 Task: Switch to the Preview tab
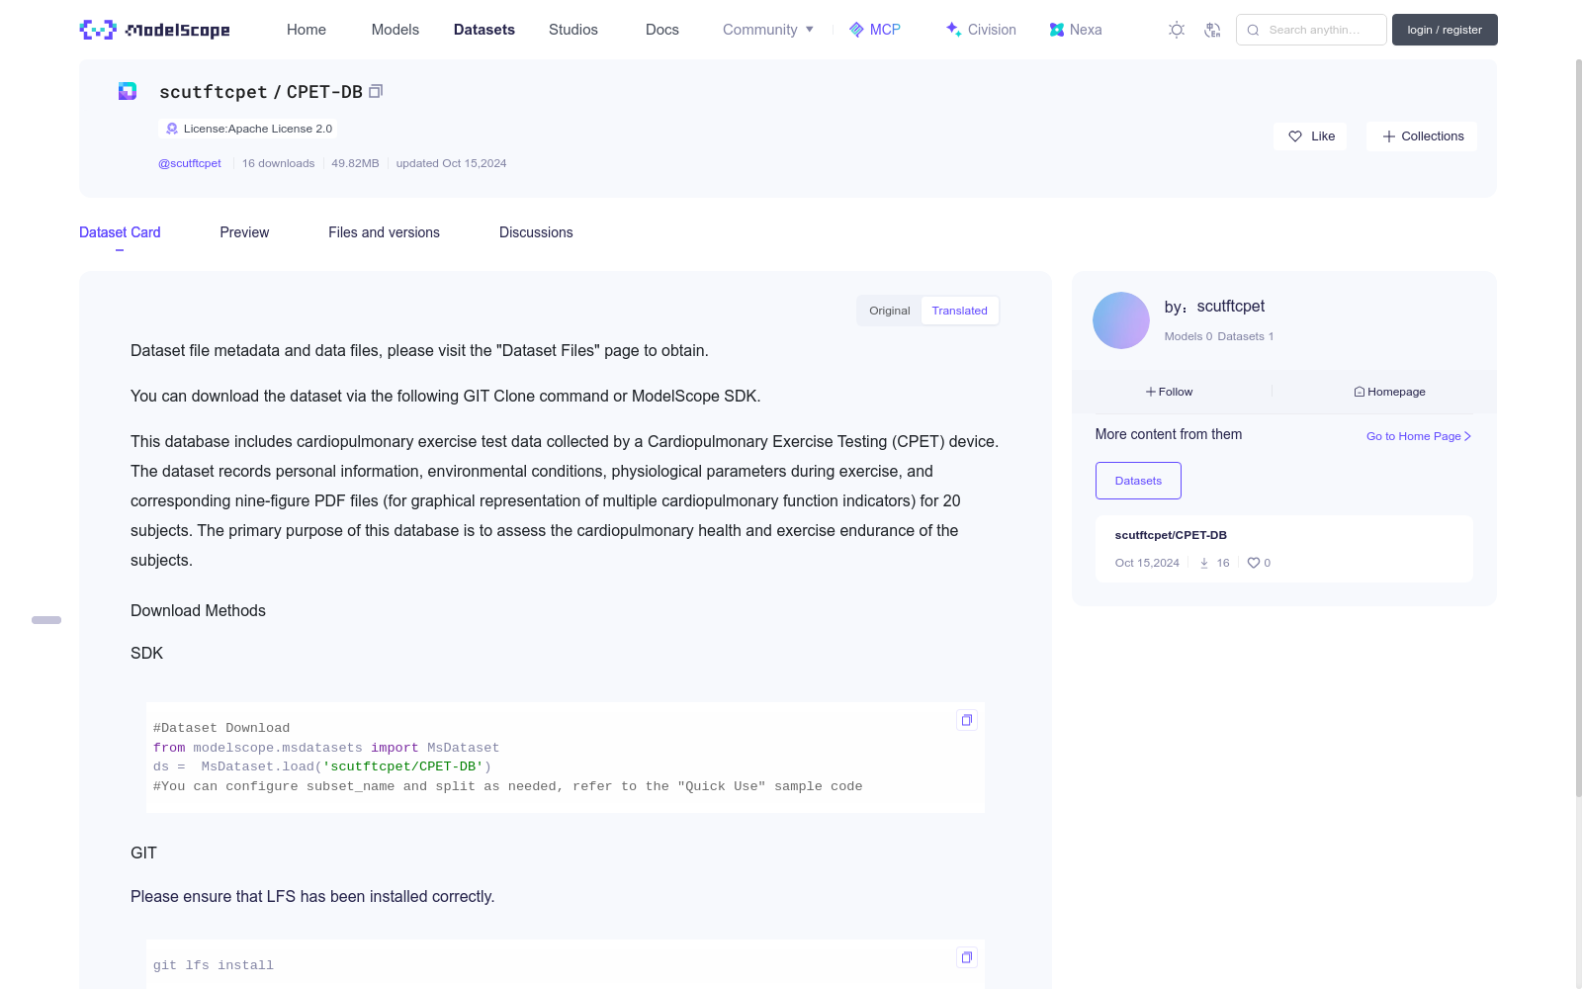coord(244,232)
